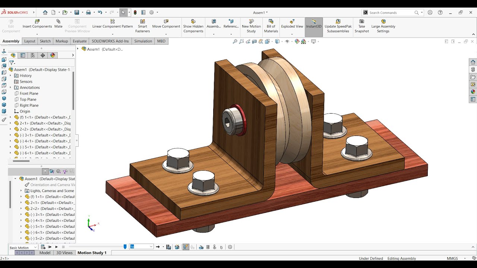Switch to the Model tab at the bottom
The height and width of the screenshot is (268, 477).
pos(45,253)
